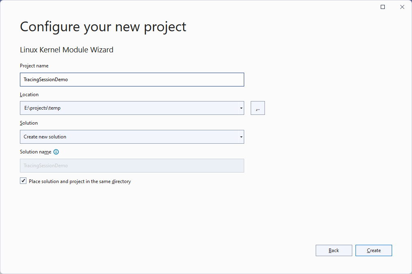The image size is (412, 274).
Task: Click the "Configure your new project" heading
Action: click(x=103, y=27)
